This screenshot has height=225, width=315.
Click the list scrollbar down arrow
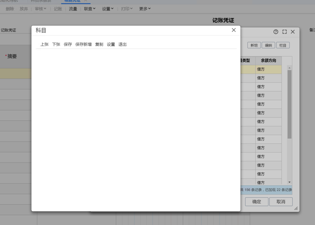point(289,182)
